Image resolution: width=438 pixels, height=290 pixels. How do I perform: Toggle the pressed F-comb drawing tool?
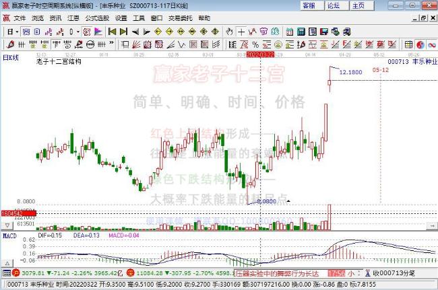coord(56,44)
